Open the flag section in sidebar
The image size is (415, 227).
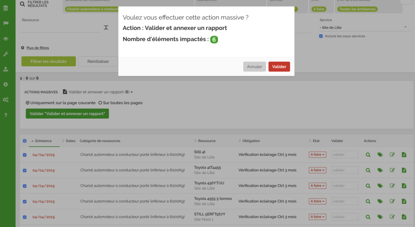pos(6,24)
